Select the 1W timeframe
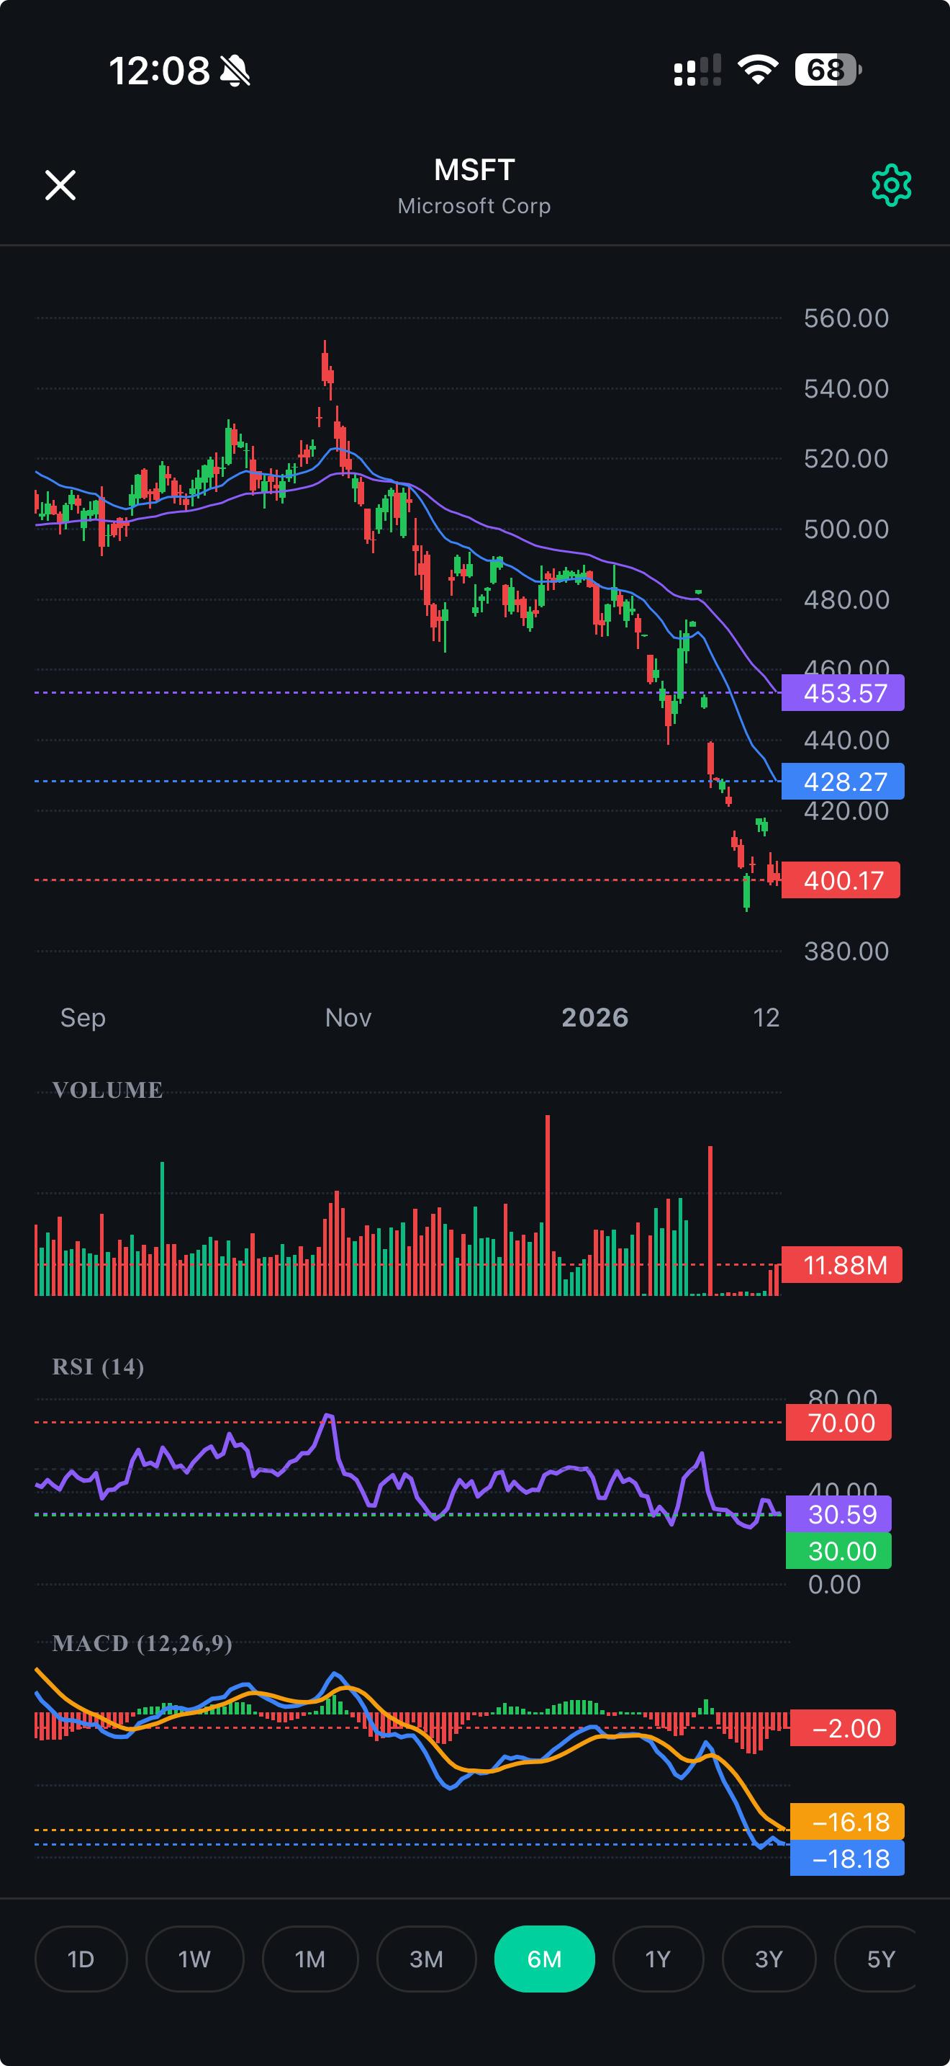 [194, 1959]
